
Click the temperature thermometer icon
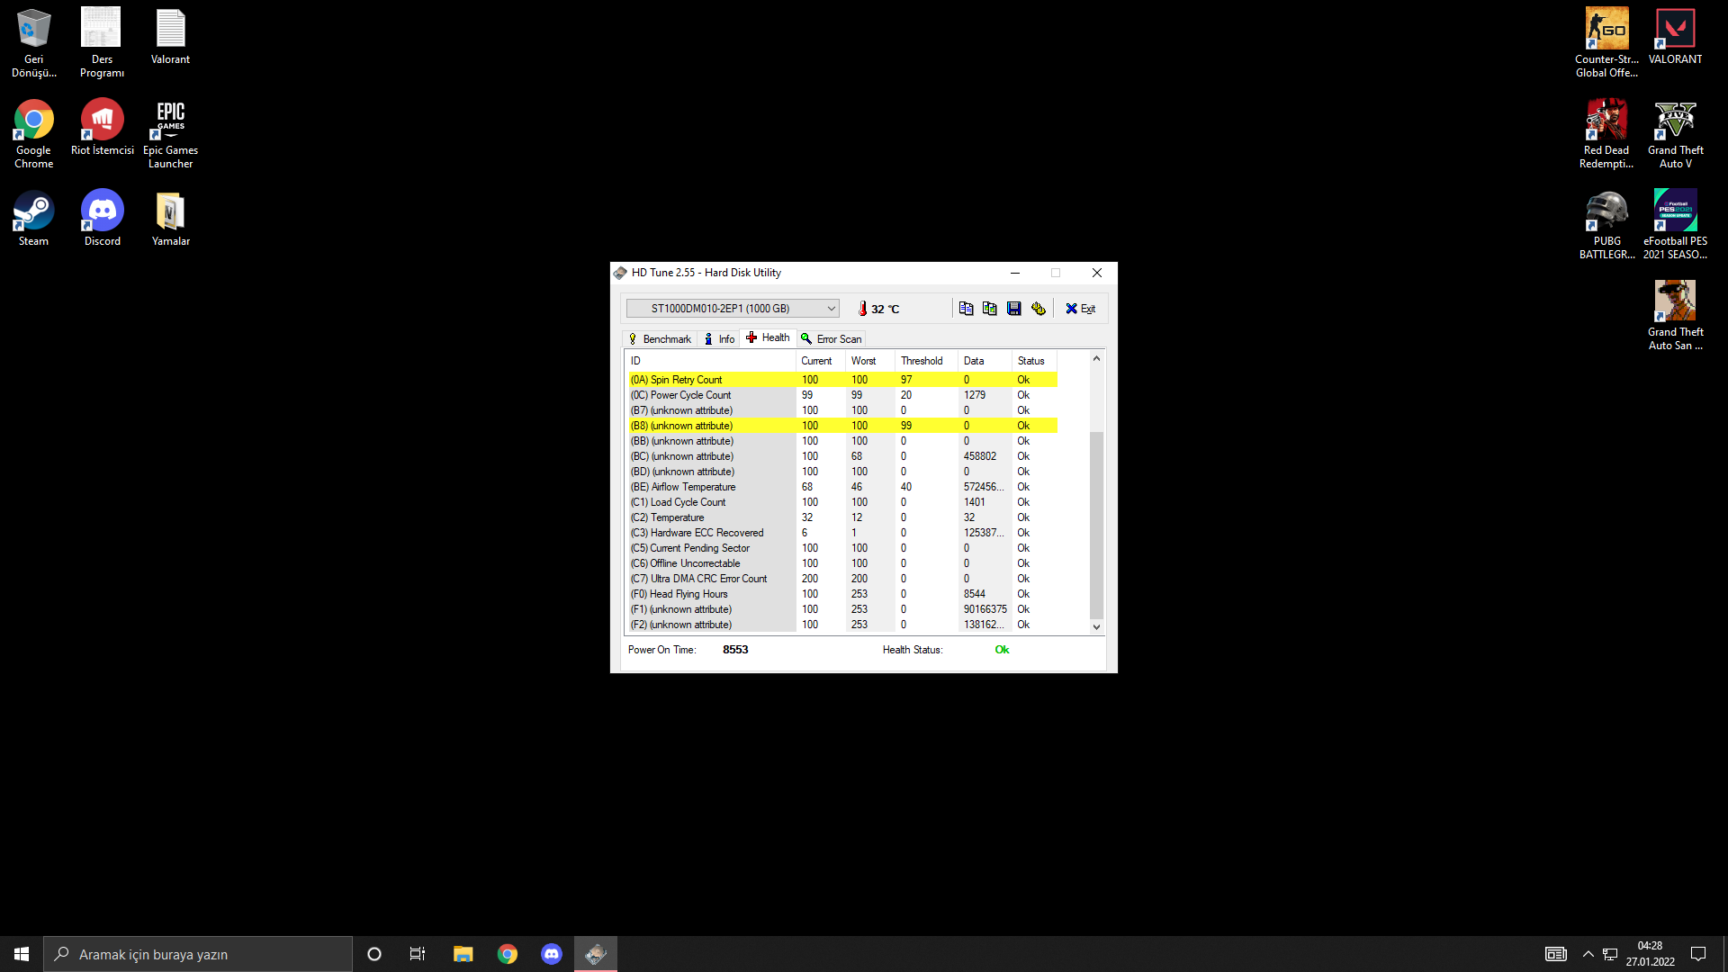[861, 308]
